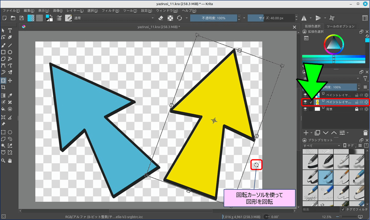
Task: Select the Text tool in toolbox
Action: (10, 30)
